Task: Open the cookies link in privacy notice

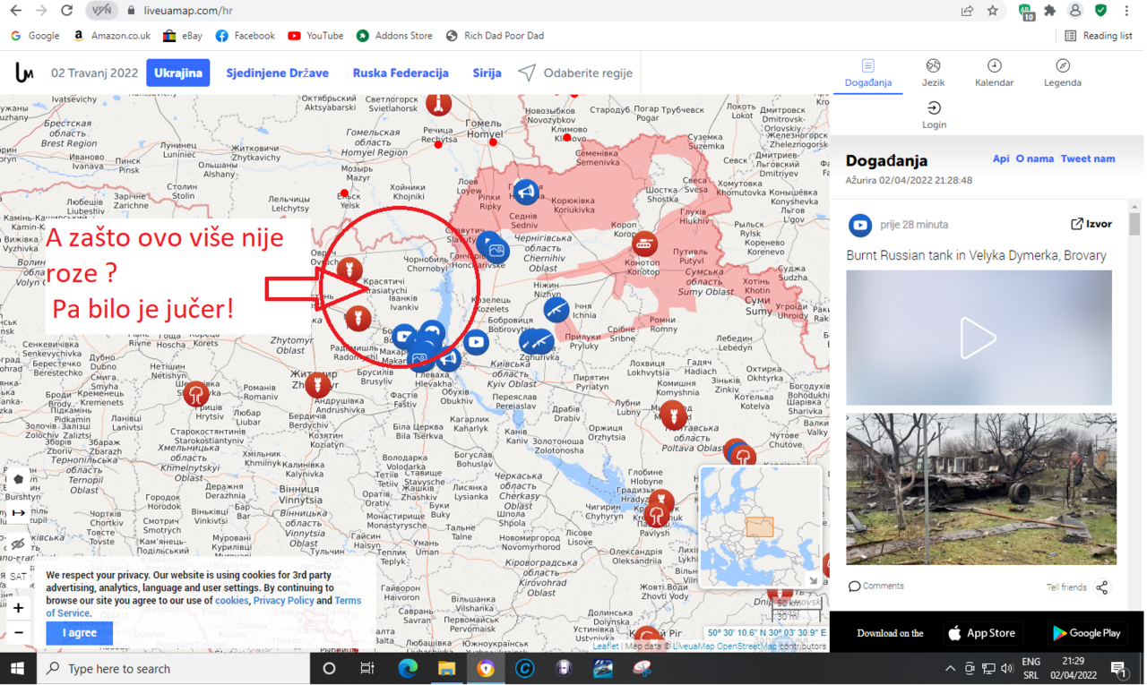Action: click(x=231, y=601)
